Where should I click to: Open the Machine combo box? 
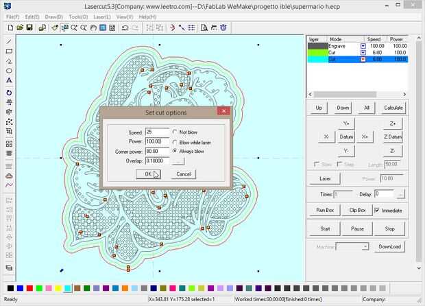coord(352,246)
